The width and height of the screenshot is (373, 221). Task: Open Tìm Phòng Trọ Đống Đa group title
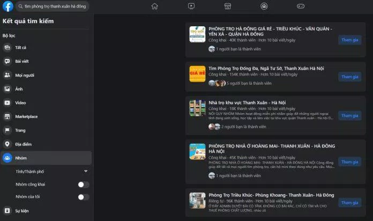pos(266,68)
